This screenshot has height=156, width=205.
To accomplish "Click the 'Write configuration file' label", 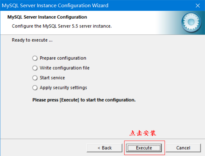I will pos(65,68).
